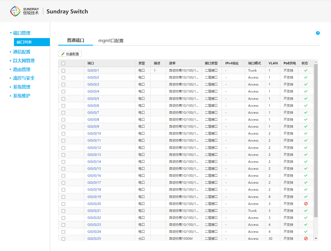Click the green checkmark status for Gi0/0/1
This screenshot has width=331, height=251.
(306, 71)
